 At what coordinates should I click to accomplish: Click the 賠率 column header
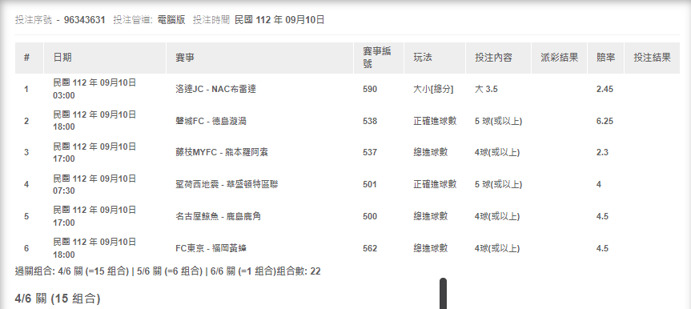pyautogui.click(x=606, y=58)
